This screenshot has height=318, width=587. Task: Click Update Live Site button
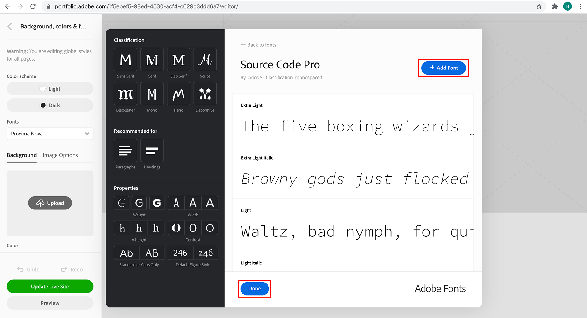coord(50,287)
